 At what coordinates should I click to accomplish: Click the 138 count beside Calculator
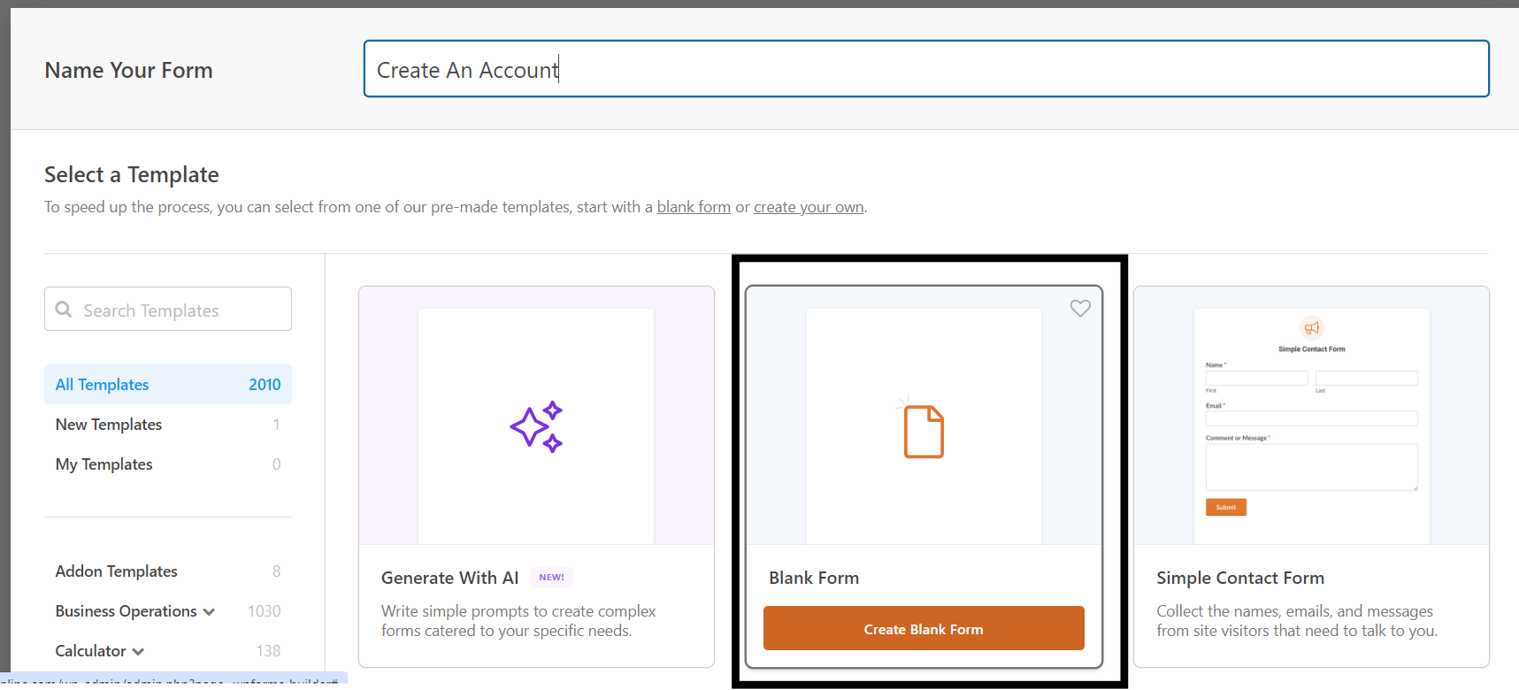pyautogui.click(x=268, y=651)
